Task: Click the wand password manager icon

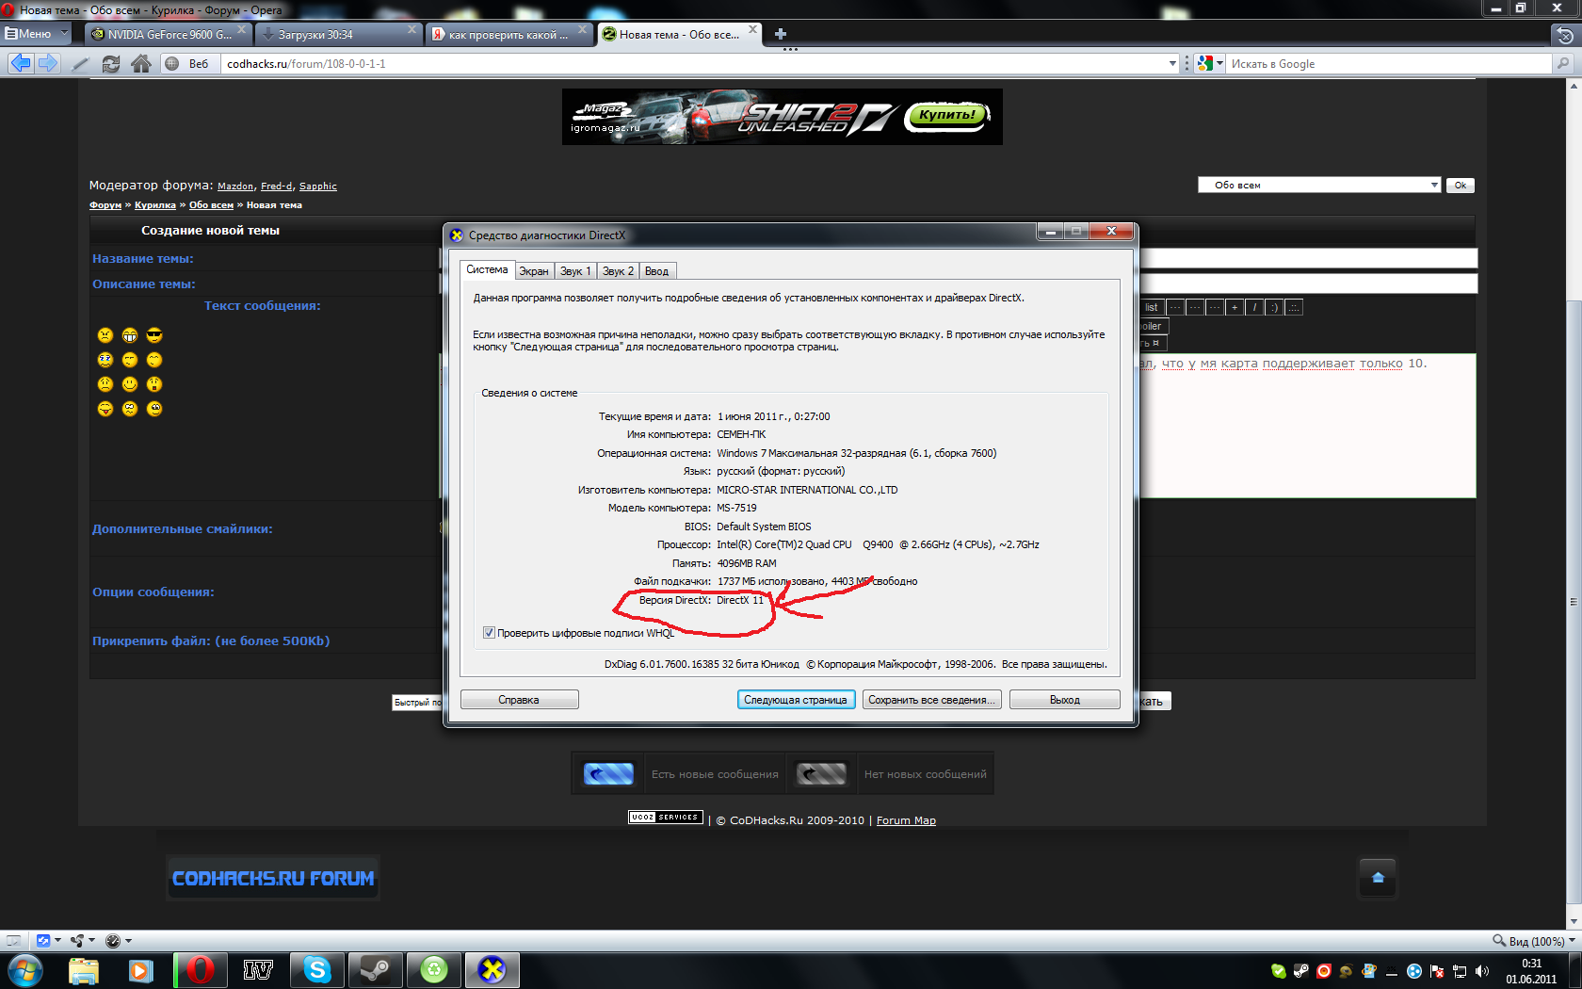Action: pyautogui.click(x=80, y=64)
